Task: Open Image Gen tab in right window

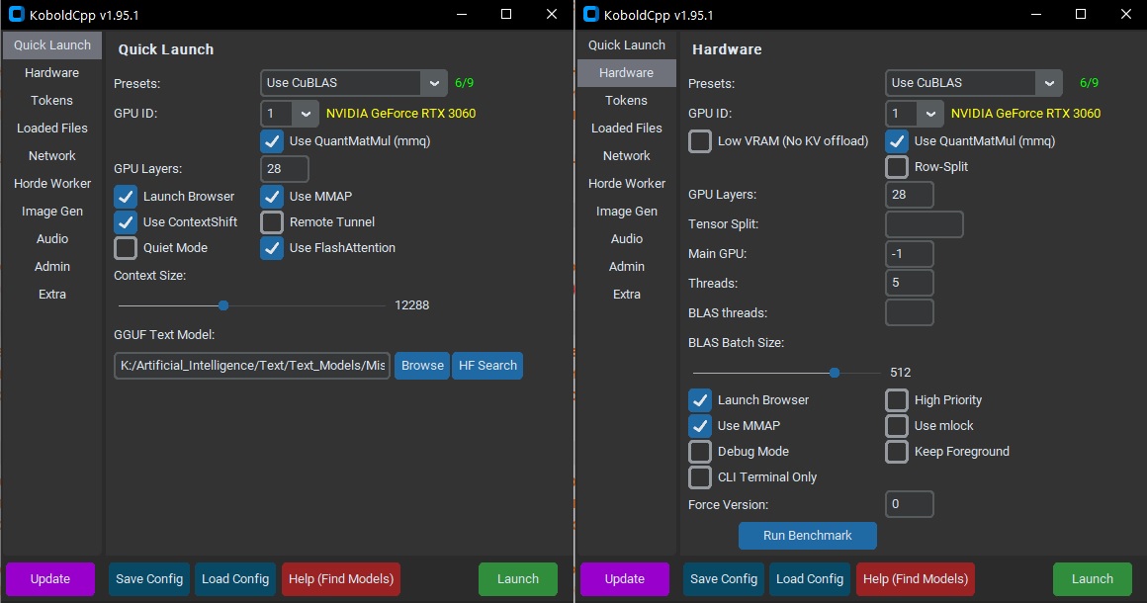Action: (x=627, y=212)
